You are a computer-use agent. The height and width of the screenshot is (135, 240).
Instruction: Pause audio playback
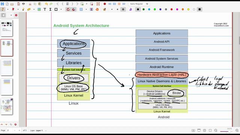(114, 4)
